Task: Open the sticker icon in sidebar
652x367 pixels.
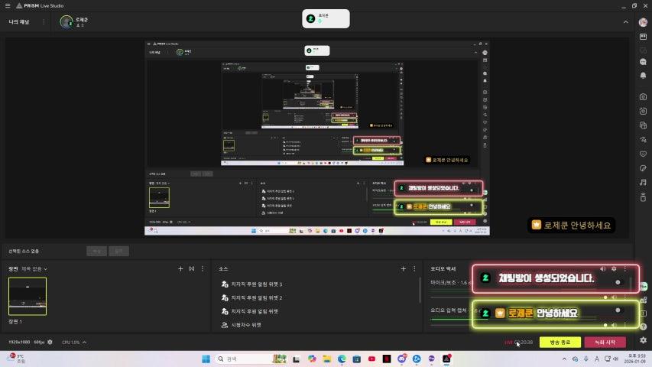Action: tap(643, 168)
